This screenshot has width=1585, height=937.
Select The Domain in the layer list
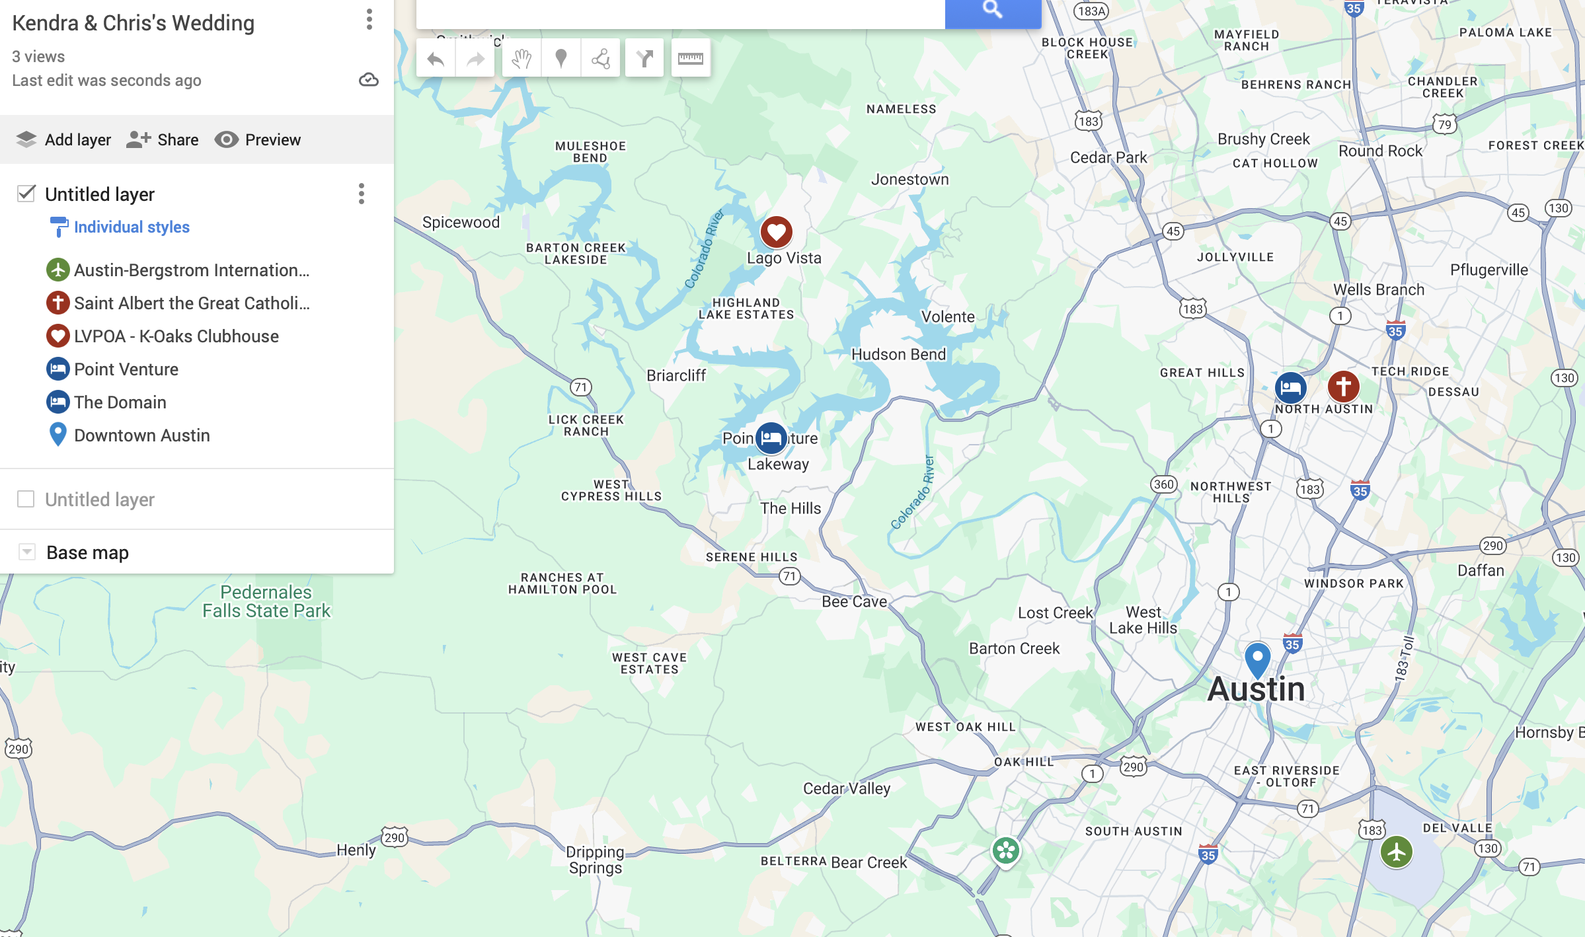(x=120, y=402)
